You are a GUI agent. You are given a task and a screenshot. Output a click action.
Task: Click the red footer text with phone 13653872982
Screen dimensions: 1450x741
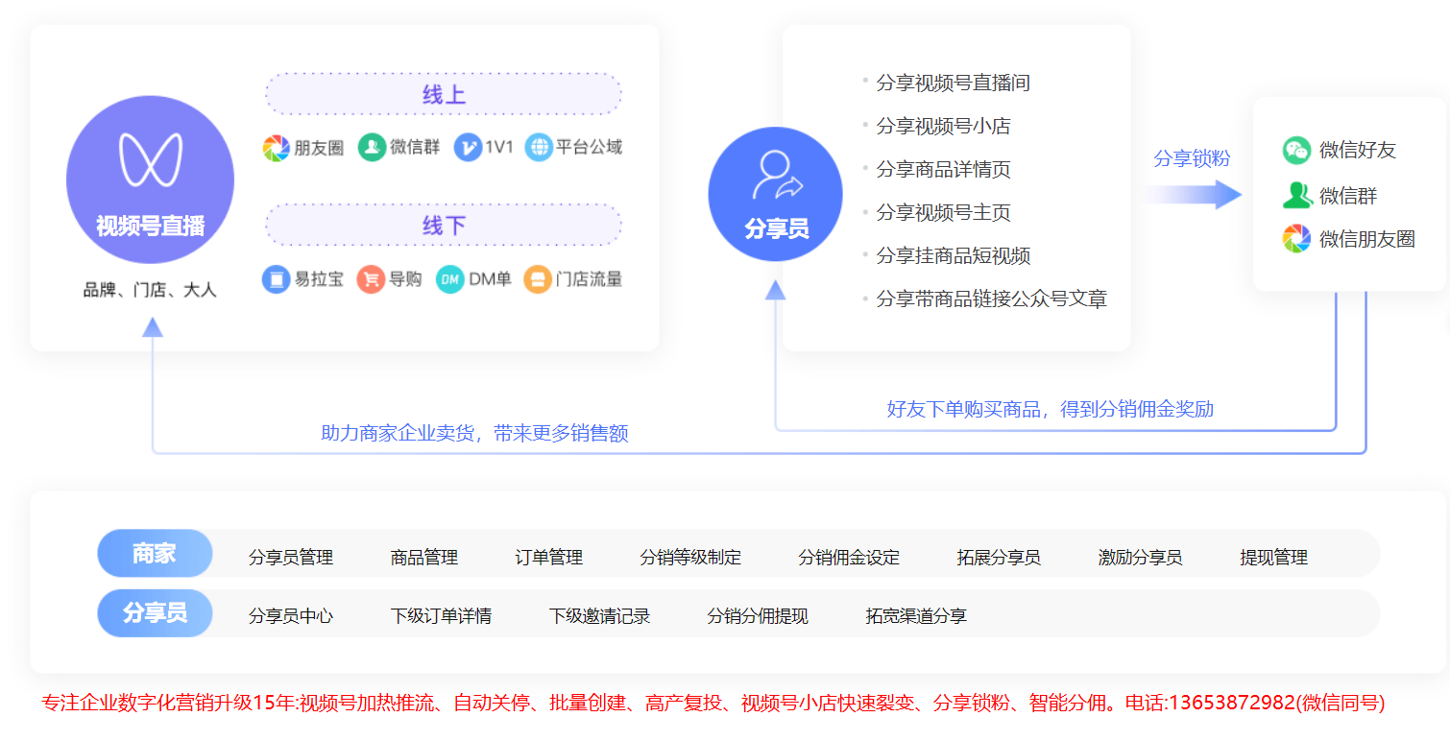tap(713, 703)
